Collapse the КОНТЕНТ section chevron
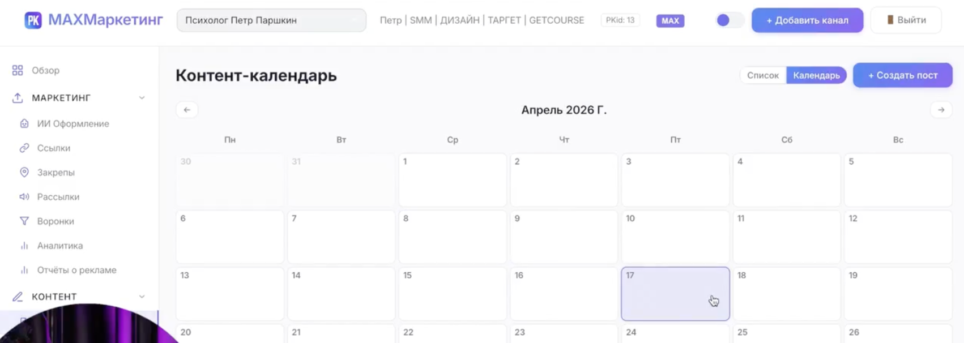The height and width of the screenshot is (343, 964). (142, 297)
